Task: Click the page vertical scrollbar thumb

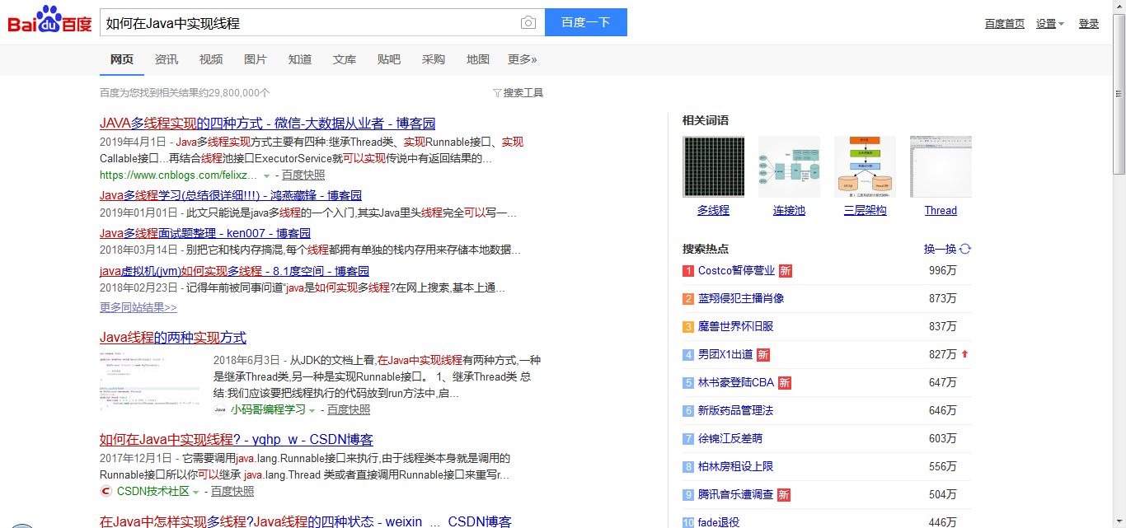Action: (x=1119, y=94)
